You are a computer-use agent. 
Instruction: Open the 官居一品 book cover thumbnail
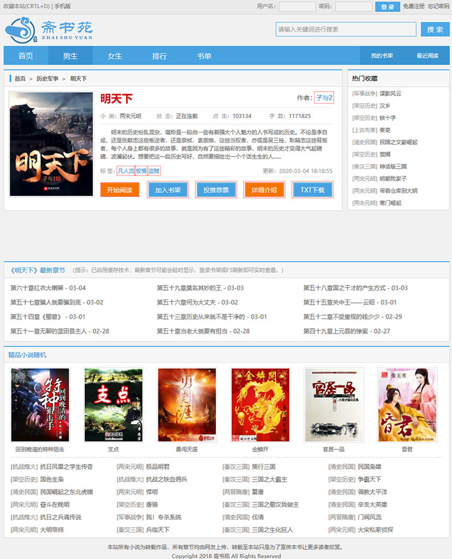(x=334, y=405)
